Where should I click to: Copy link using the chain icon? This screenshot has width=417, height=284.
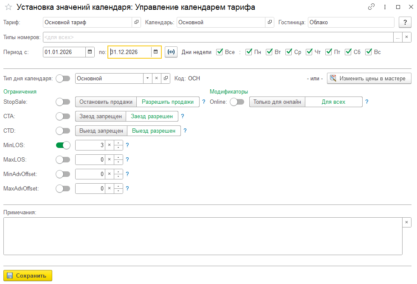click(372, 7)
